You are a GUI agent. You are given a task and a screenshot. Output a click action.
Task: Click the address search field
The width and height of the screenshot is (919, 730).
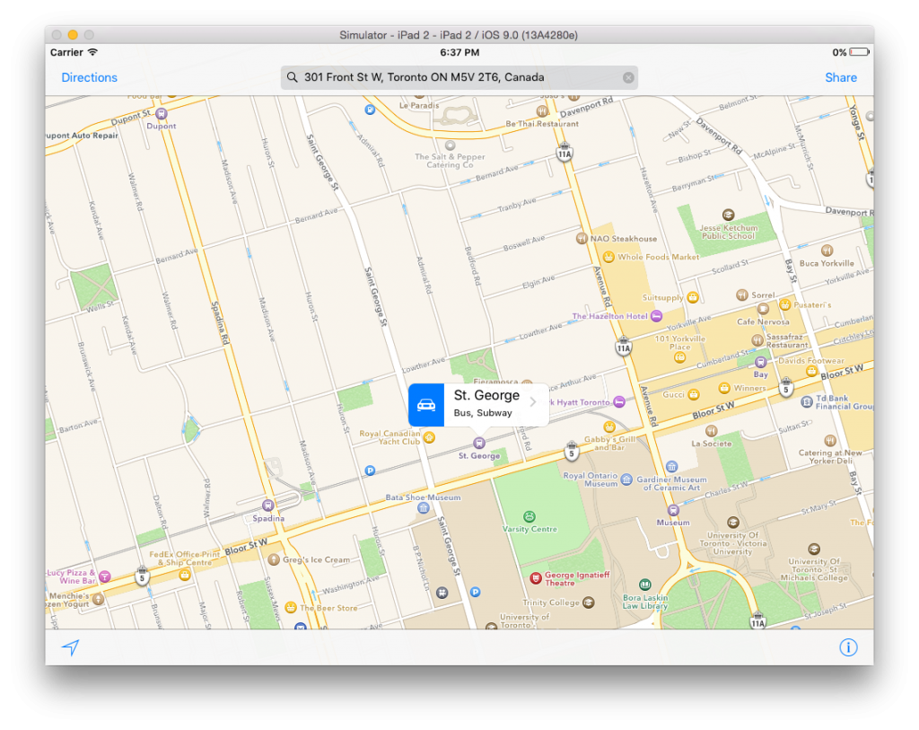(459, 77)
